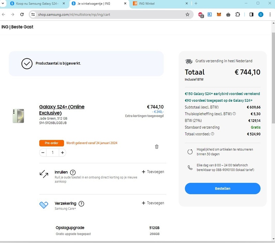Open the browser extensions puzzle icon
Viewport: 275px width, 243px height.
(x=238, y=14)
